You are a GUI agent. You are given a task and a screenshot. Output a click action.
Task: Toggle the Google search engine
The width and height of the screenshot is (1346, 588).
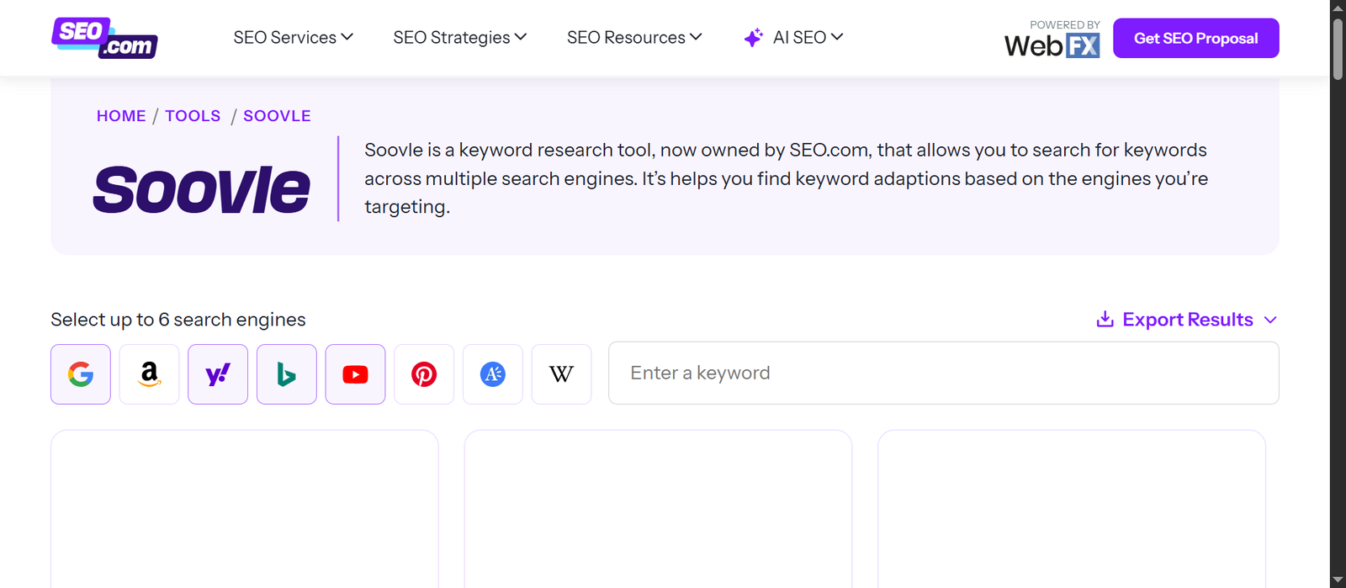(81, 374)
